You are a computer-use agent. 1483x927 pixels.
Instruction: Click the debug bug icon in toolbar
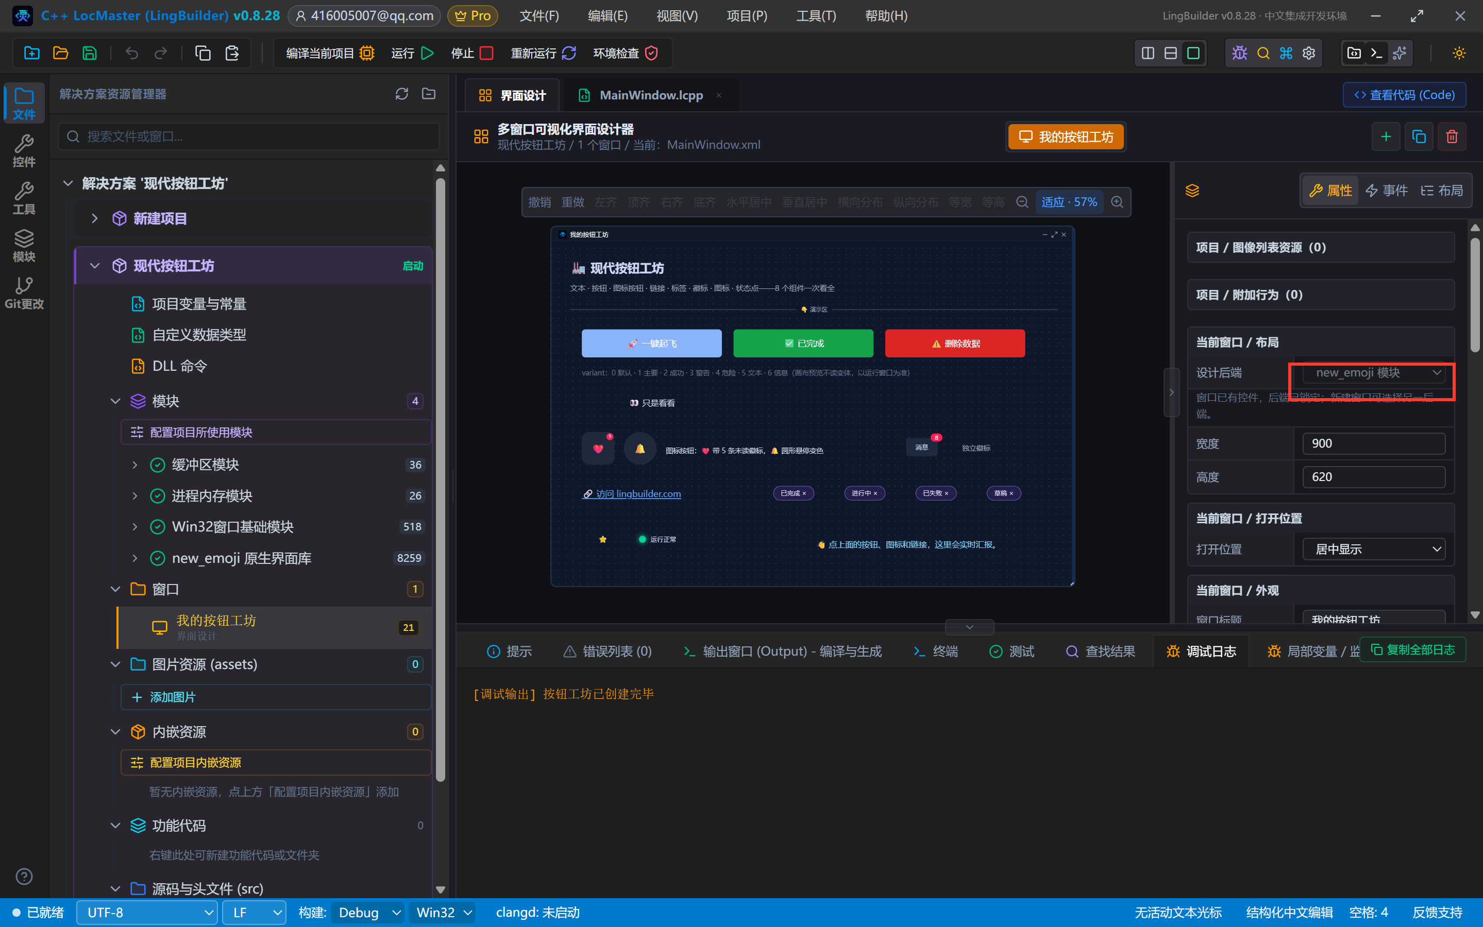point(1239,54)
